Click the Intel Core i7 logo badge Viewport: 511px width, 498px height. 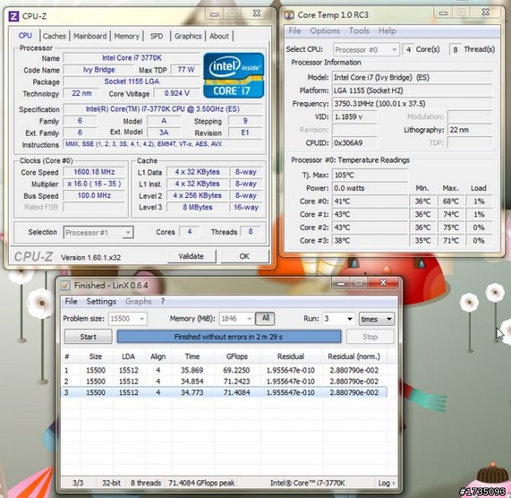tap(234, 75)
